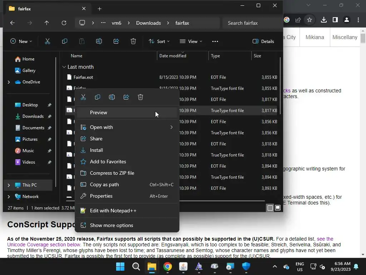Toggle the Details pane button
The height and width of the screenshot is (275, 366).
pos(263,42)
